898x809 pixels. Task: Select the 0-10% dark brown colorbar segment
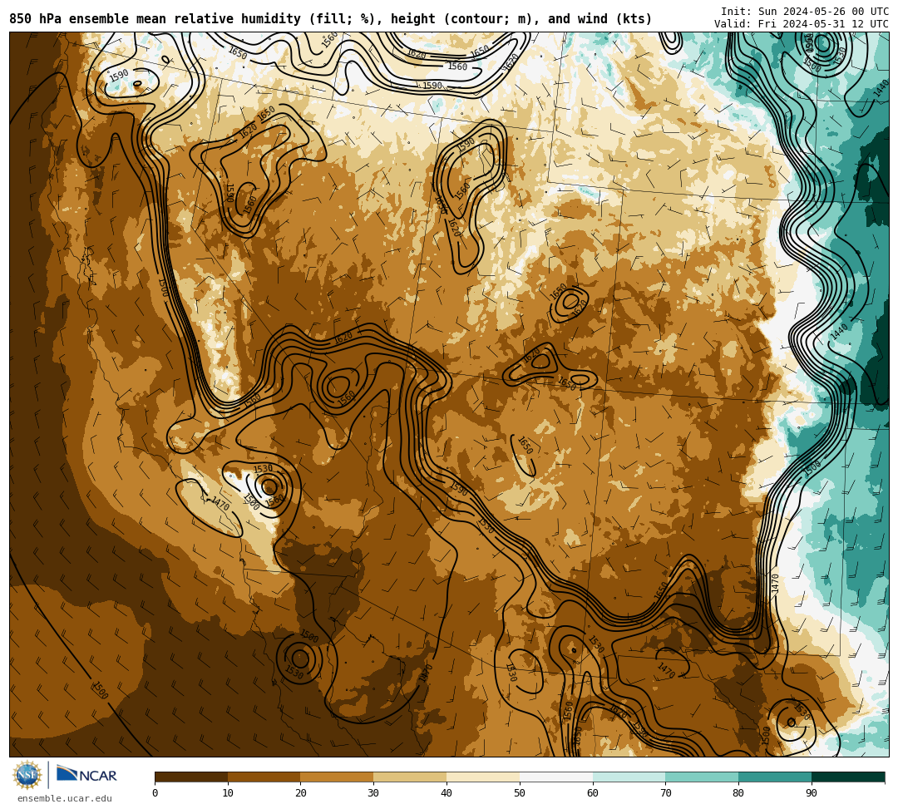(191, 777)
